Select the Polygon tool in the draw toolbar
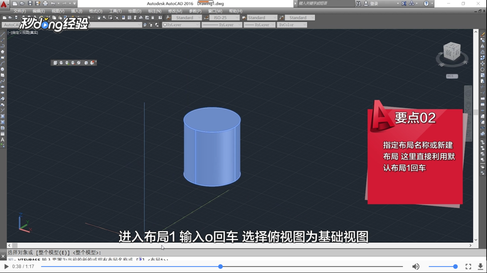The width and height of the screenshot is (487, 273). pos(3,52)
